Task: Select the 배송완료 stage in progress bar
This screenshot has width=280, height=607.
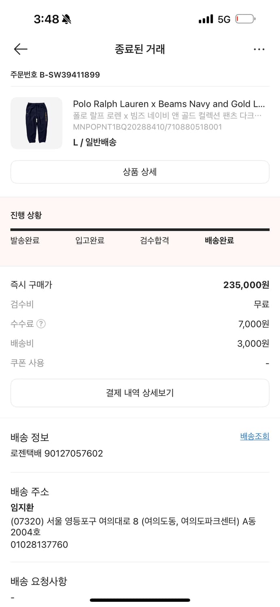Action: (x=219, y=240)
